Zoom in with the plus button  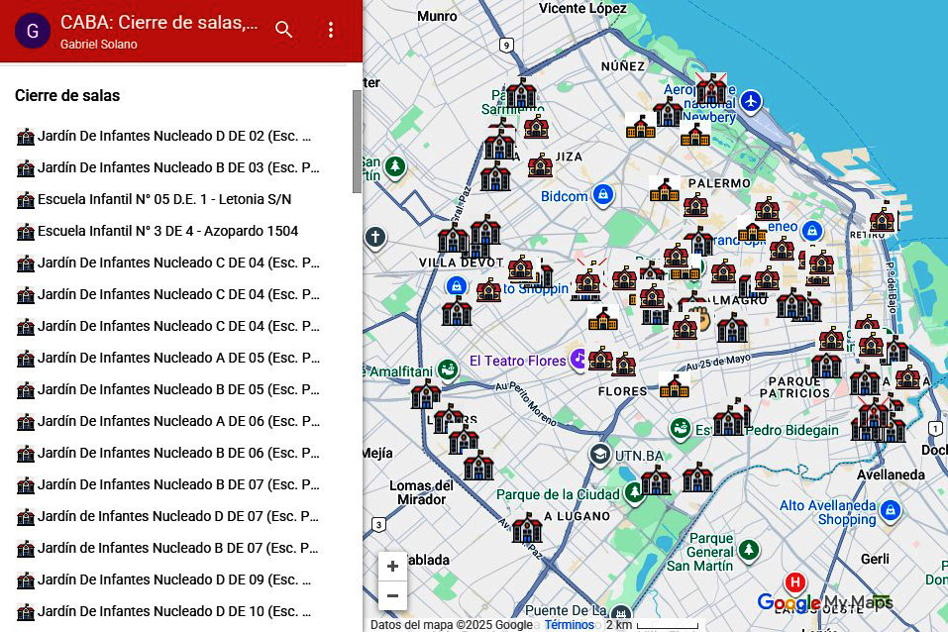click(x=392, y=567)
